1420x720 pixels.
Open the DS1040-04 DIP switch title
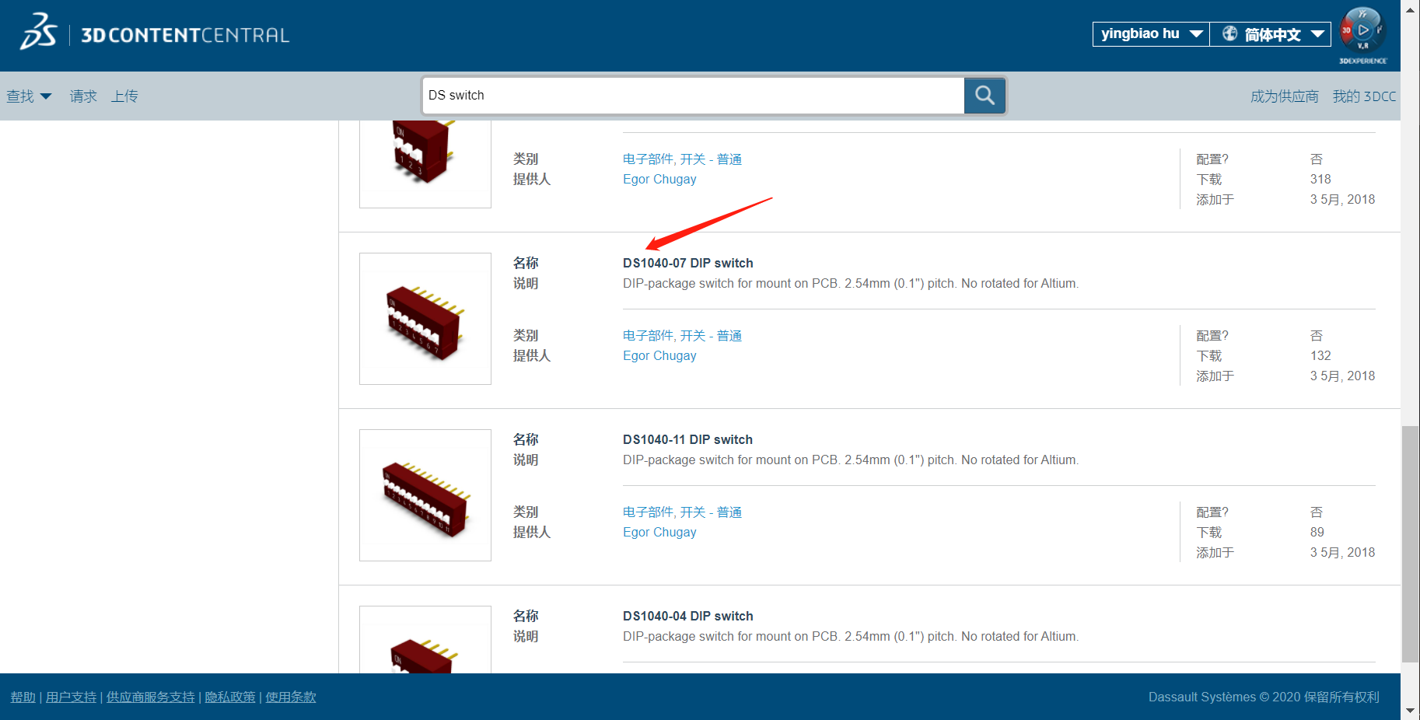point(687,616)
